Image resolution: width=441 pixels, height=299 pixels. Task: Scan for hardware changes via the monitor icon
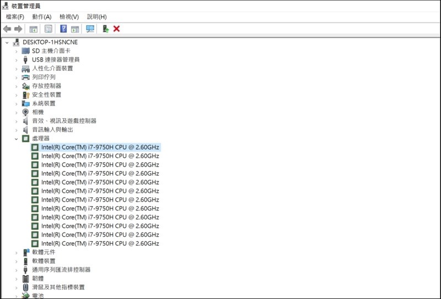click(x=90, y=29)
